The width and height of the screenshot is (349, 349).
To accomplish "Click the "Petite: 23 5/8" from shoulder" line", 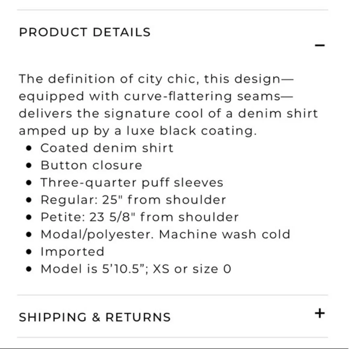I will [140, 217].
